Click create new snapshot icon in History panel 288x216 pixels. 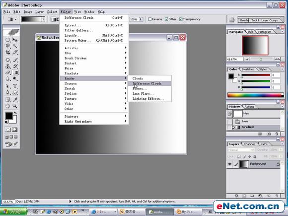point(269,134)
